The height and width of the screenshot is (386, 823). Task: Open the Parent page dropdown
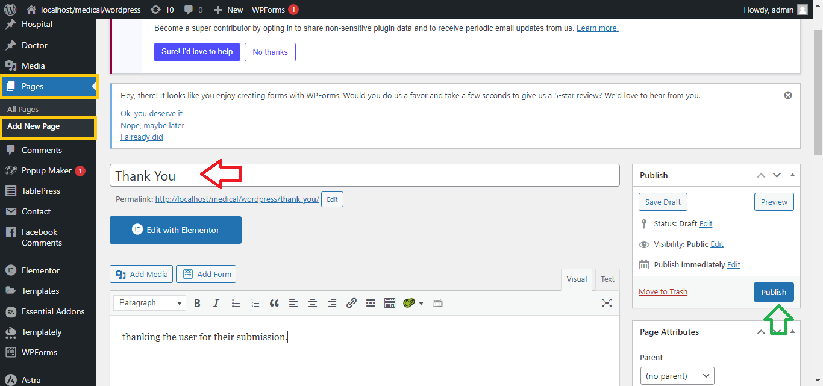(x=677, y=376)
